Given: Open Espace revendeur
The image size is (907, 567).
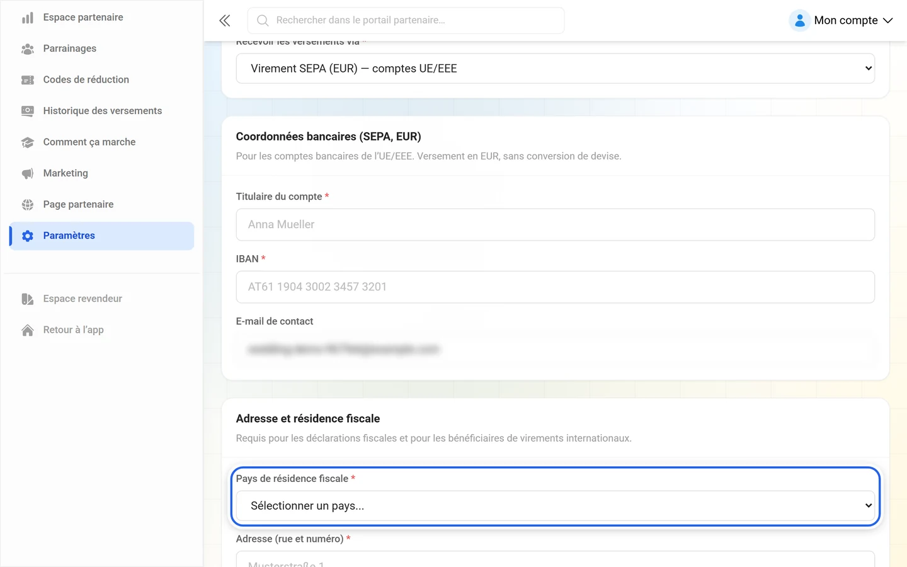Looking at the screenshot, I should pyautogui.click(x=102, y=299).
